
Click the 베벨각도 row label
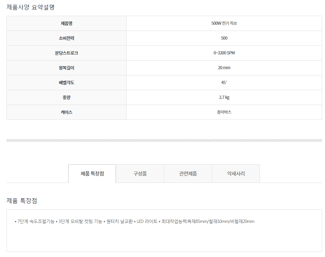66,83
